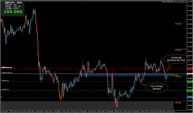Click the 171.805 price axis value
Screen dimensions: 193x113
tap(190, 2)
